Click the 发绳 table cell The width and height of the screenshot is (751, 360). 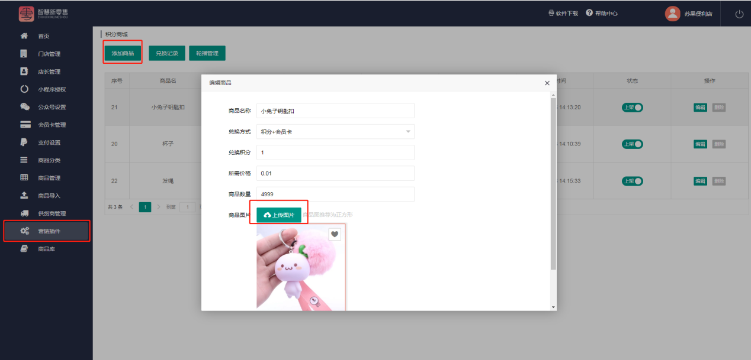[168, 181]
